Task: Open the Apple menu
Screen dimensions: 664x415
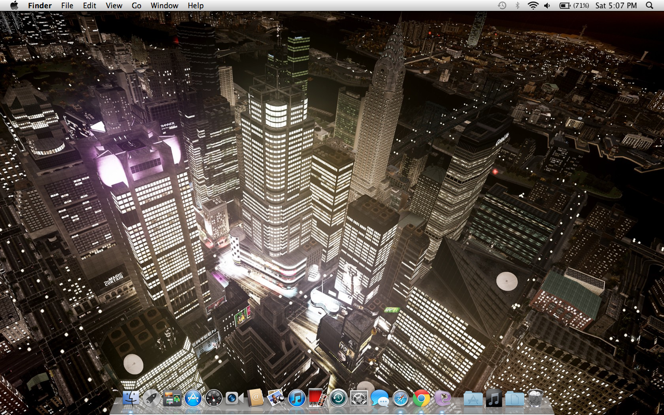Action: point(14,5)
